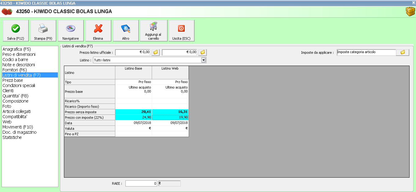Click Prz fisso cell under Listino Base
This screenshot has height=192, width=416.
point(133,82)
